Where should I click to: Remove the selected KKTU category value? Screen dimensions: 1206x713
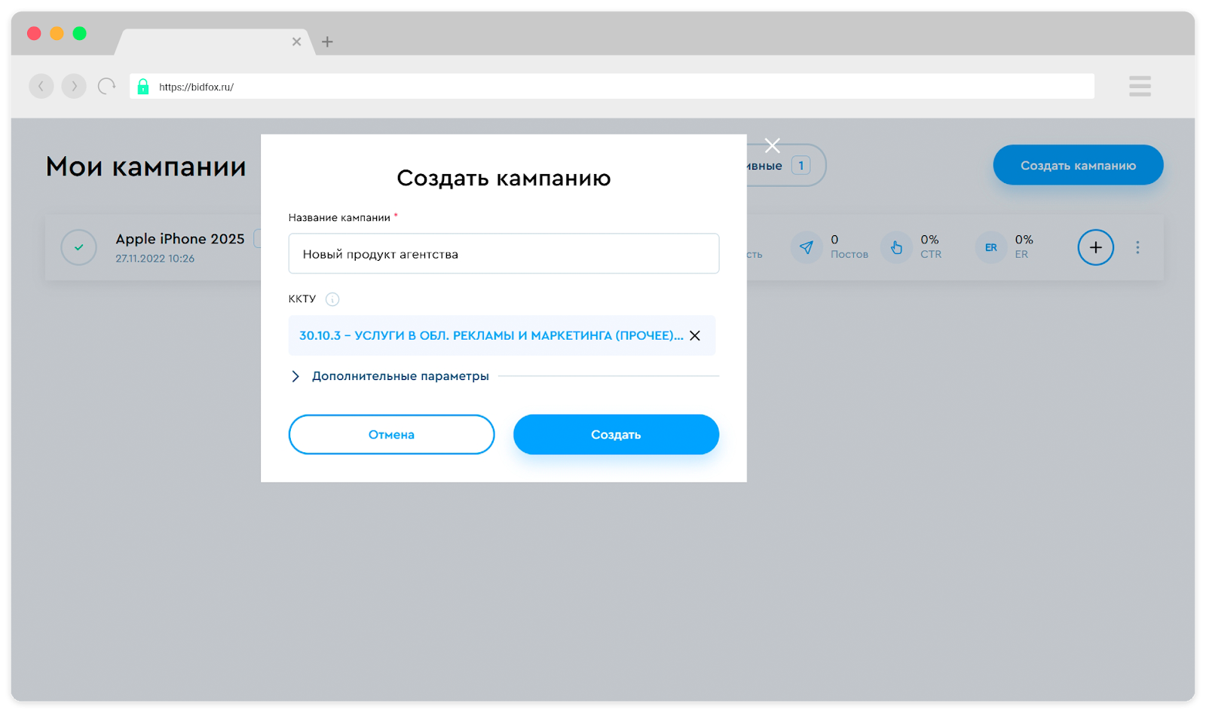point(695,335)
